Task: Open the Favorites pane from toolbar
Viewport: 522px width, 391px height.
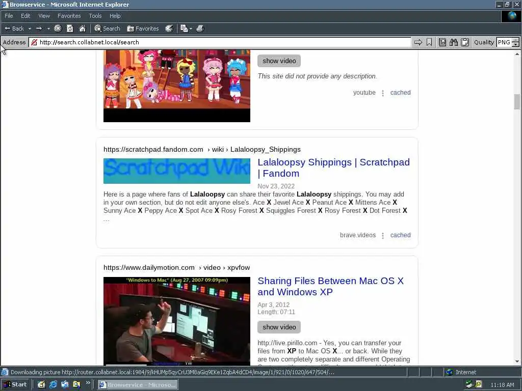Action: click(143, 29)
